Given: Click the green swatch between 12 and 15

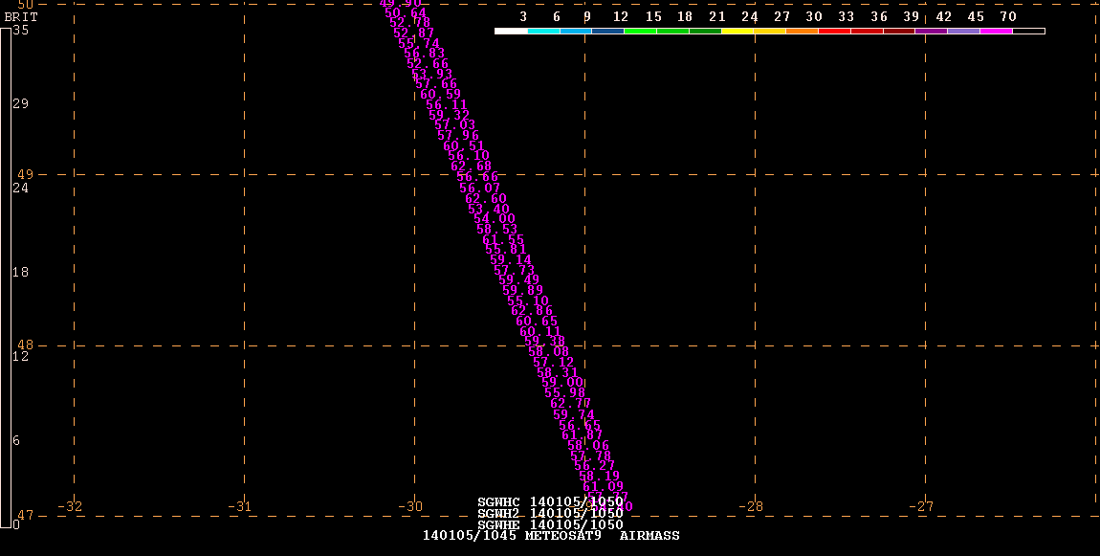Looking at the screenshot, I should [x=641, y=31].
